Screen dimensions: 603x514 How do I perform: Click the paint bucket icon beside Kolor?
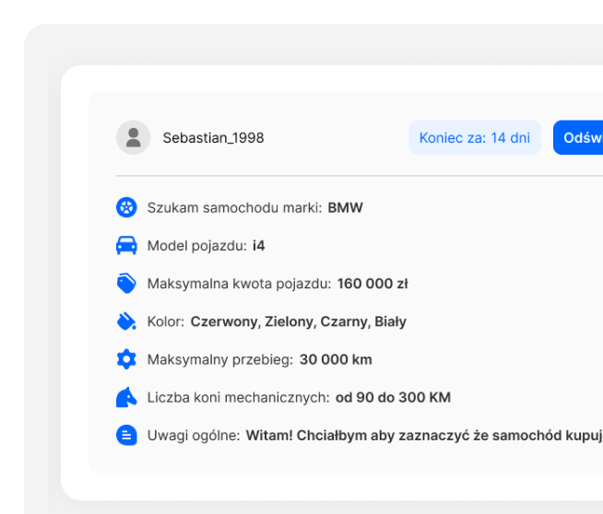126,321
